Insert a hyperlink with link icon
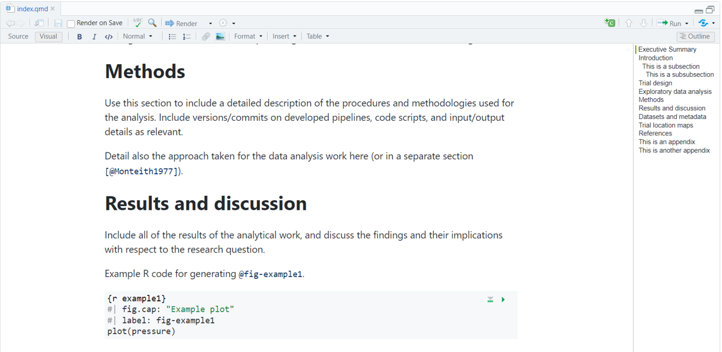Viewport: 722px width, 352px height. pos(206,37)
